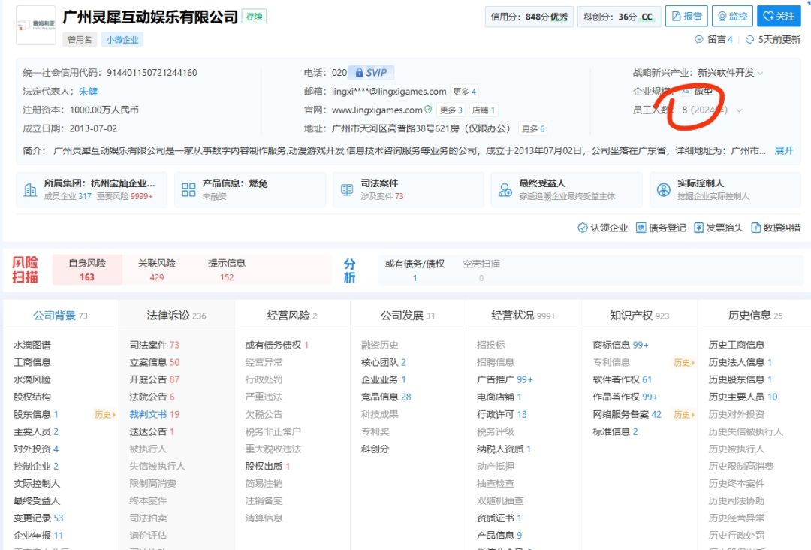Open 开庭公告 87 link
Screen dimensions: 811x550
(154, 379)
